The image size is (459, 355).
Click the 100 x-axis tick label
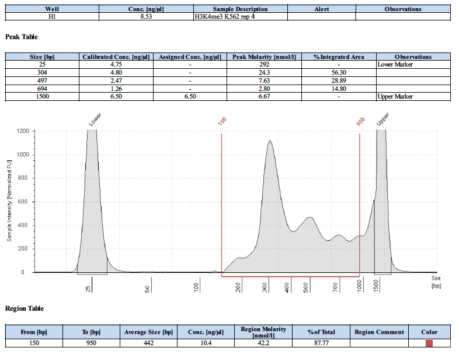[x=196, y=287]
